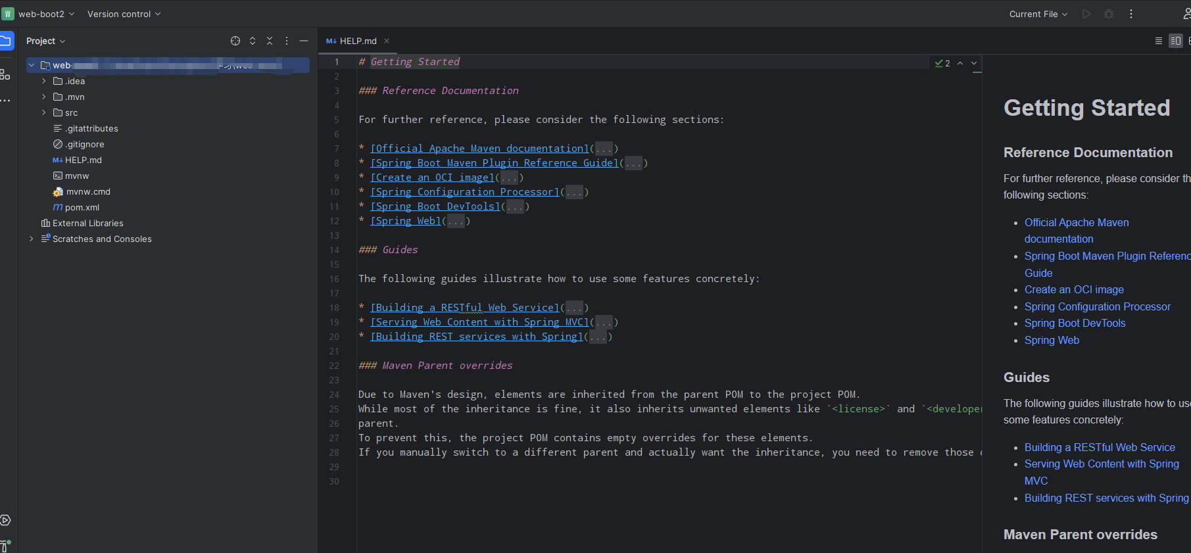Click [Spring Boot Maven Plugin Reference Guide] in editor
Image resolution: width=1191 pixels, height=553 pixels.
point(495,163)
